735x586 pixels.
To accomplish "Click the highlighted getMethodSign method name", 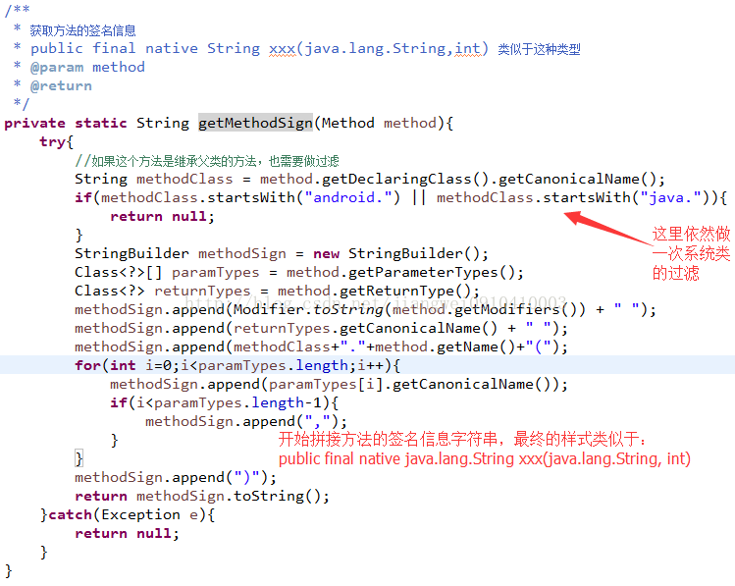I will pyautogui.click(x=255, y=123).
